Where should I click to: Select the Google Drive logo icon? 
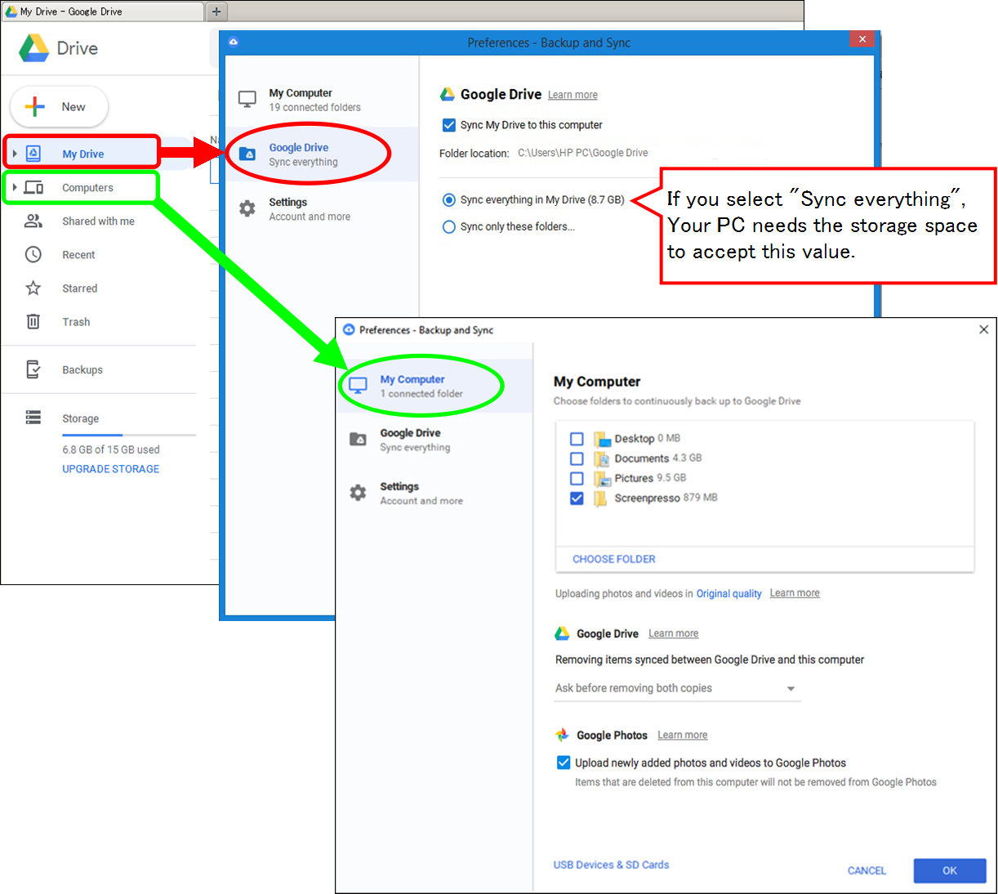click(33, 48)
